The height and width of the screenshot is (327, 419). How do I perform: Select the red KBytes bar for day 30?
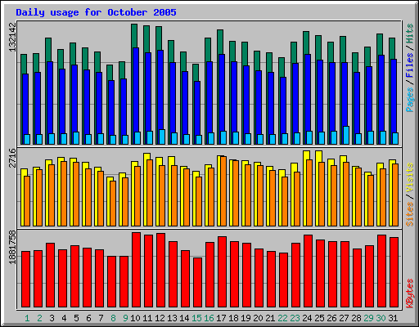click(x=381, y=271)
